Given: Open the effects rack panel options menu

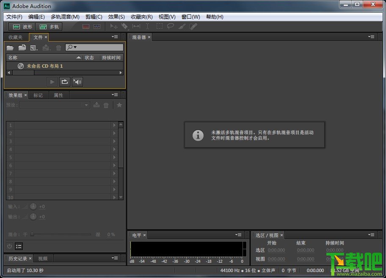Looking at the screenshot, I should pyautogui.click(x=115, y=94).
